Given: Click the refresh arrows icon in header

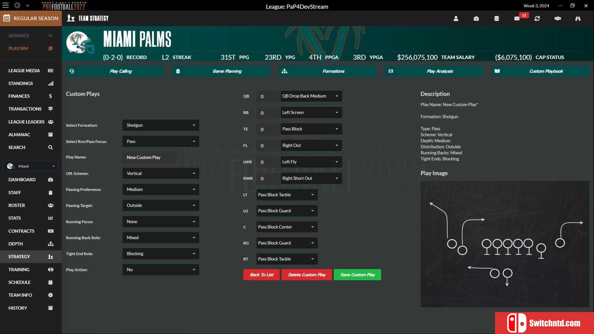Looking at the screenshot, I should [x=537, y=19].
